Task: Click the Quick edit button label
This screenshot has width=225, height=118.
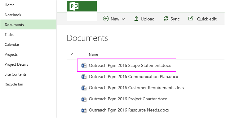Action: (x=207, y=19)
